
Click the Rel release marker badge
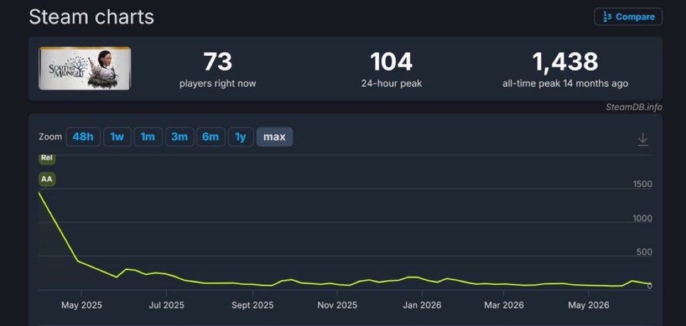tap(47, 159)
